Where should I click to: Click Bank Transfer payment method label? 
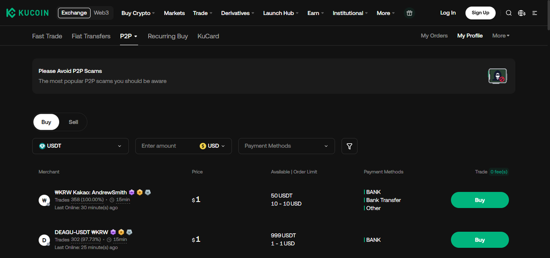coord(383,200)
